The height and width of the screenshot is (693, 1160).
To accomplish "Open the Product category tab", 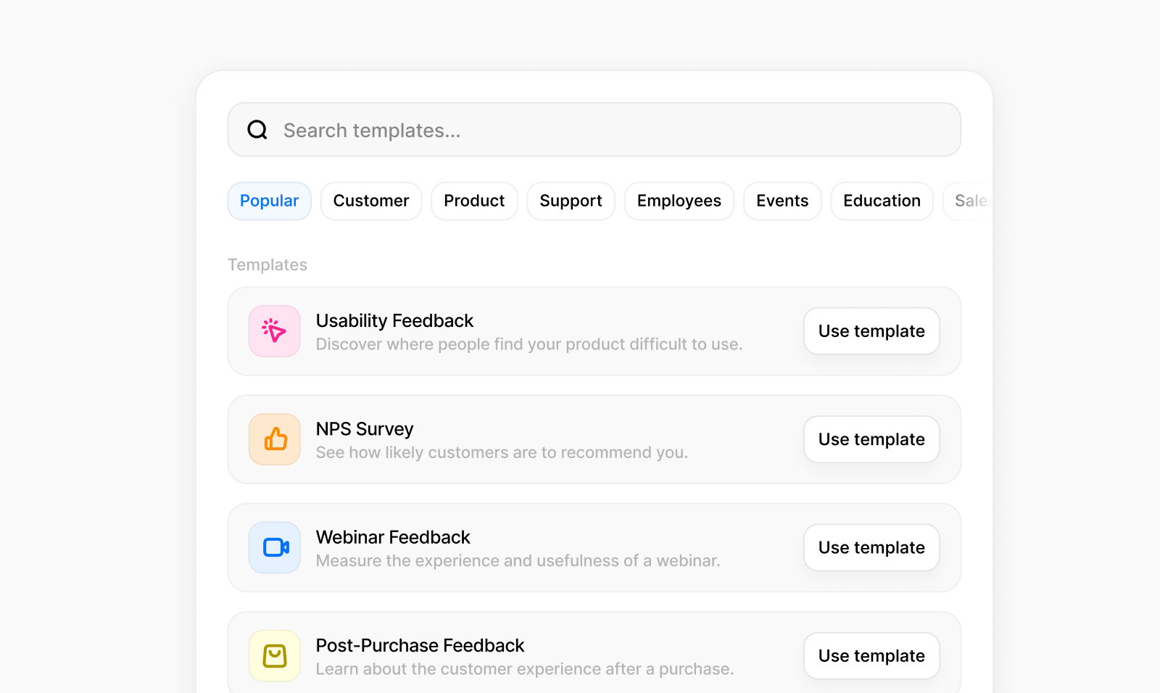I will tap(474, 201).
